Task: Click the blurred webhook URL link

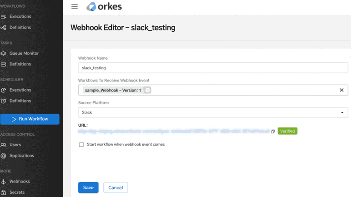Action: tap(174, 131)
